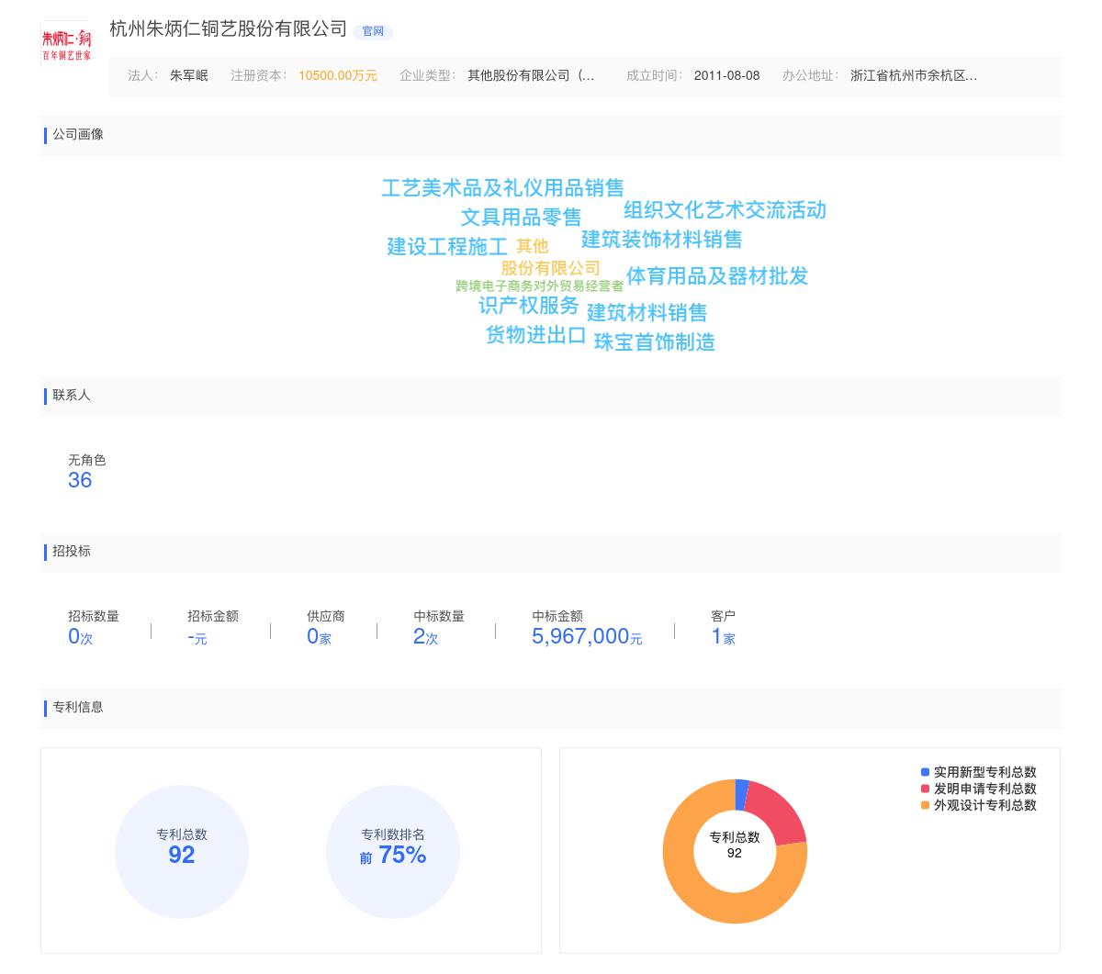Screen dimensions: 1102x974
Task: Select word cloud tag 文具用品零售
Action: [x=521, y=218]
